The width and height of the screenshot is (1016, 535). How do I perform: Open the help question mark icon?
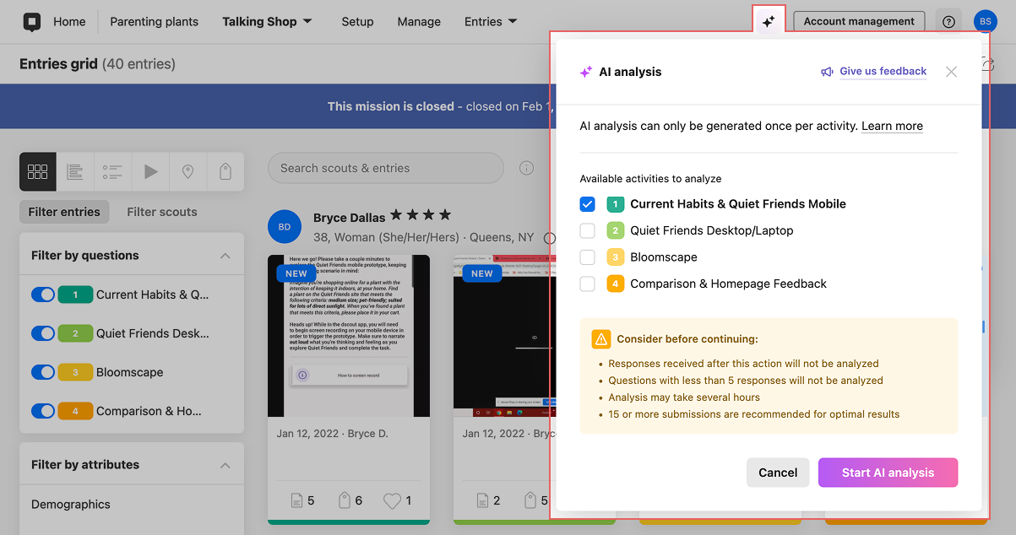(948, 22)
